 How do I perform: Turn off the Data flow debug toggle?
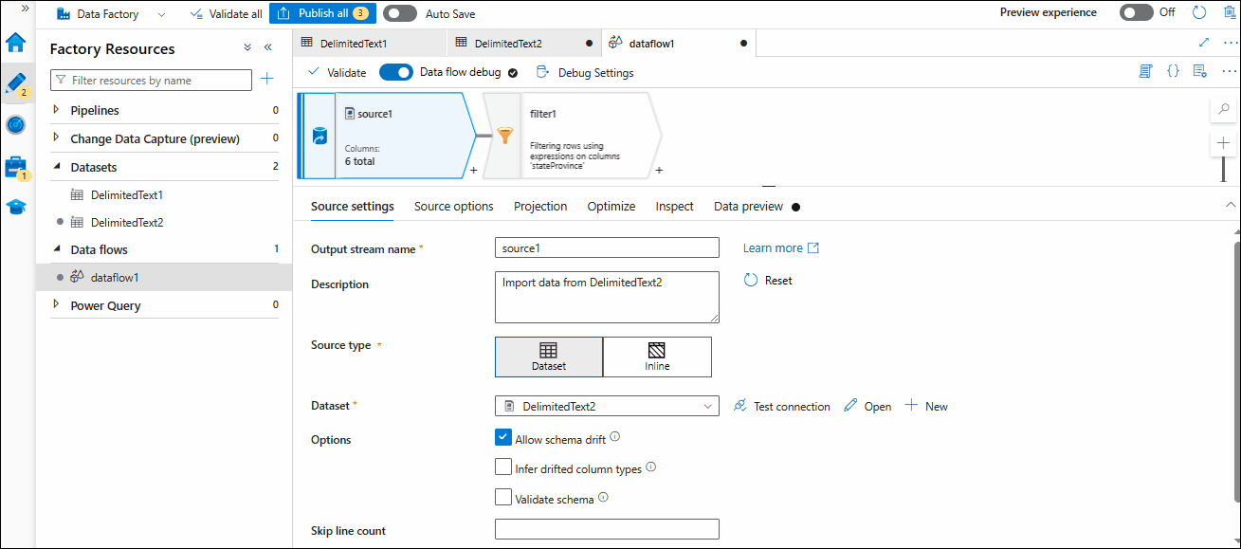pos(395,71)
